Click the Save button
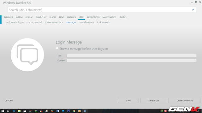The image size is (202, 113). pos(128,100)
